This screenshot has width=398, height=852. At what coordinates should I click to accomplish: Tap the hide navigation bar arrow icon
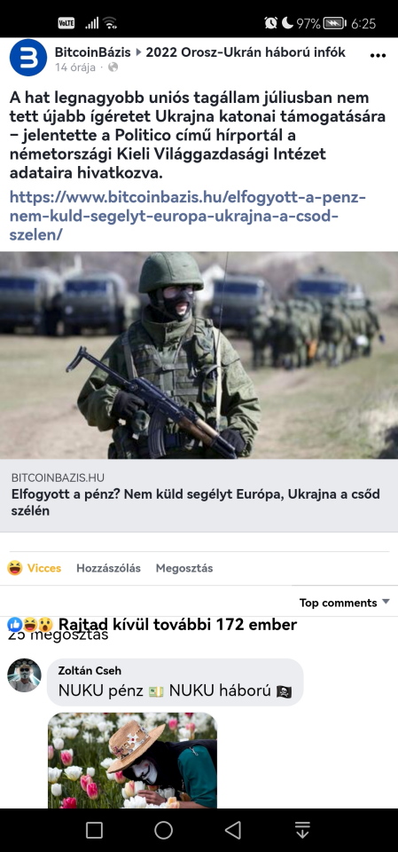[x=302, y=830]
